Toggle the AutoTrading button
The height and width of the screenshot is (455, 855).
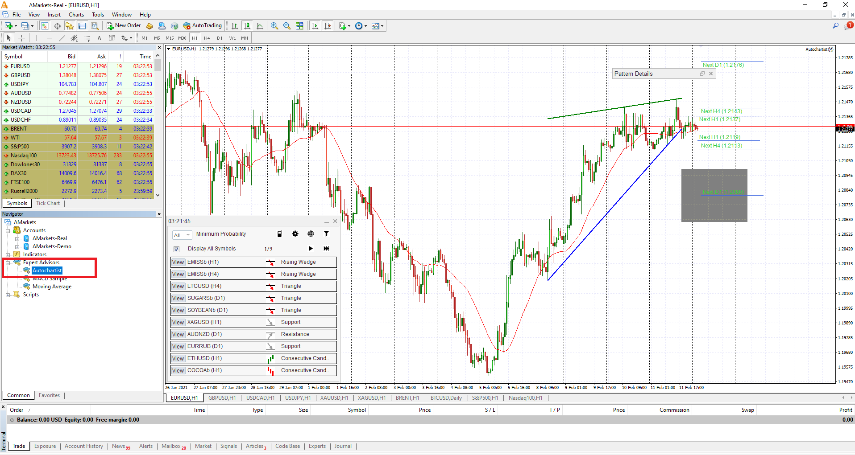click(202, 26)
